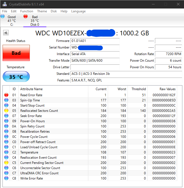Click the Transfer Mode SATA/600 field
The image size is (184, 188).
(95, 60)
